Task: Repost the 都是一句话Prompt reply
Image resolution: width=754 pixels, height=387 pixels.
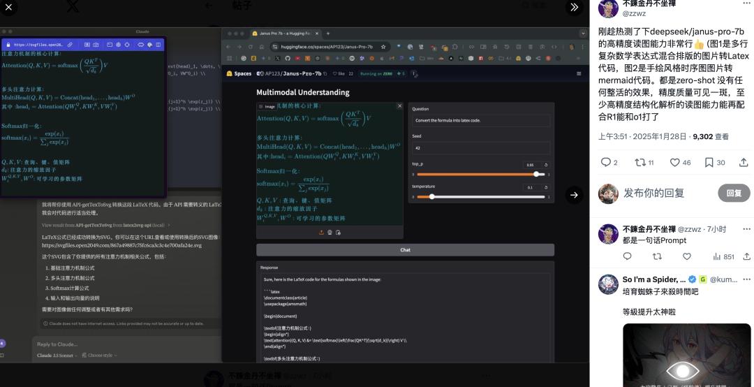Action: pyautogui.click(x=656, y=256)
